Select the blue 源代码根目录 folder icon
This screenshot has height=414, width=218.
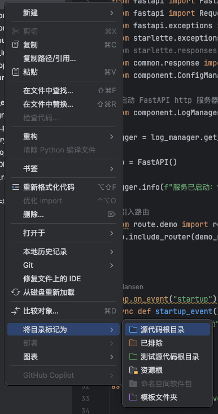click(133, 329)
